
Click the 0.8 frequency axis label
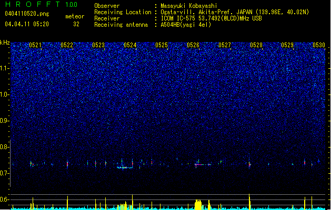(x=4, y=147)
